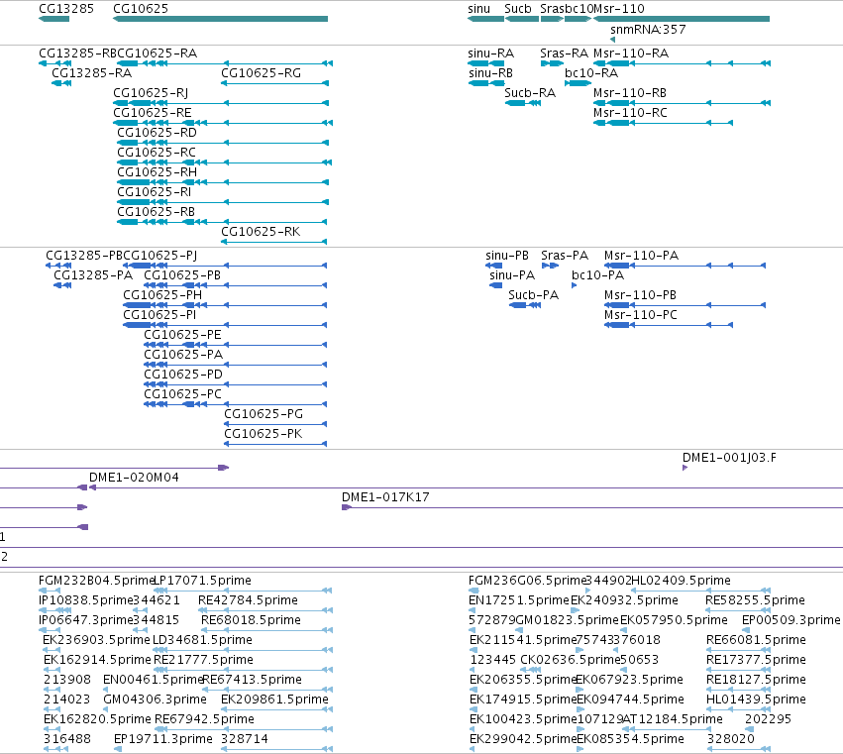Click the sinu-RB transcript label
Screen dimensions: 843x754
[490, 73]
